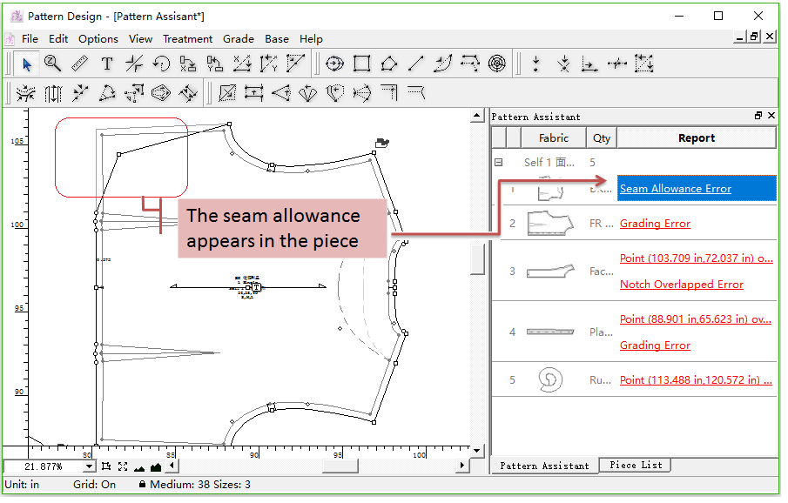Open the Treatment menu
The image size is (788, 503).
[x=187, y=38]
